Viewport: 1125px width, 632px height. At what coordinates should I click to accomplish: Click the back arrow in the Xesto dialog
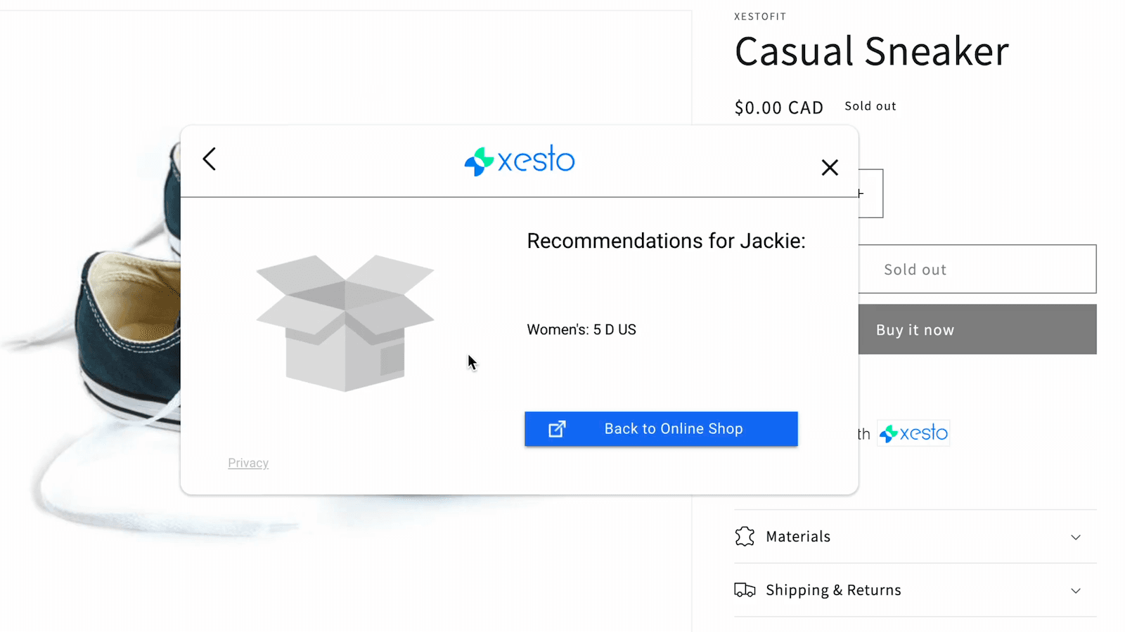tap(209, 159)
